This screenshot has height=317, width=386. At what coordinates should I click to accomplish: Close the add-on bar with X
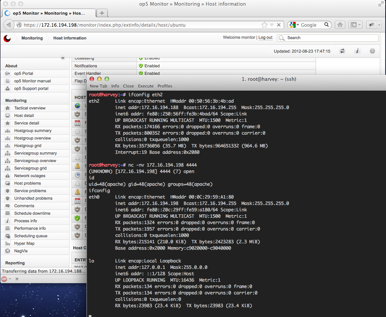[17, 279]
